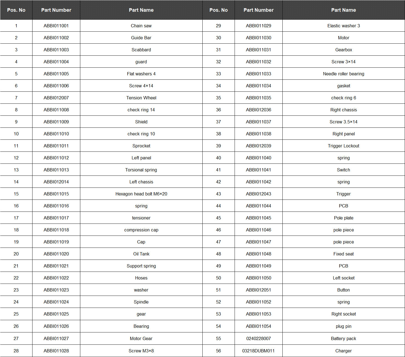The height and width of the screenshot is (357, 405).
Task: Select the Tension Wheel entry
Action: coord(141,98)
